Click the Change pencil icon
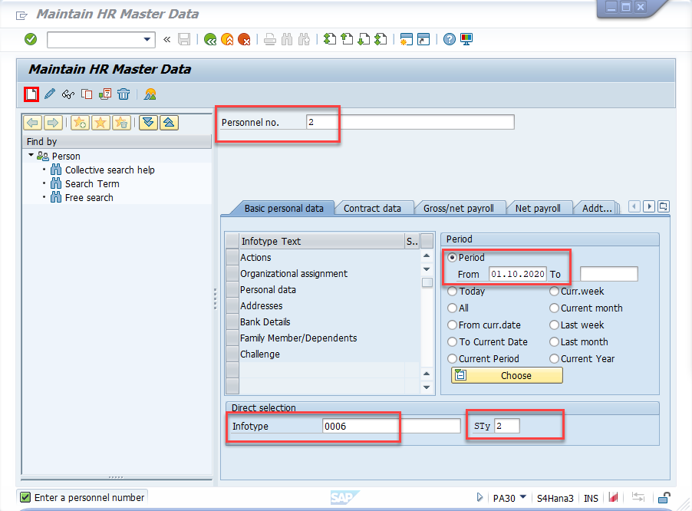This screenshot has width=692, height=511. (50, 94)
